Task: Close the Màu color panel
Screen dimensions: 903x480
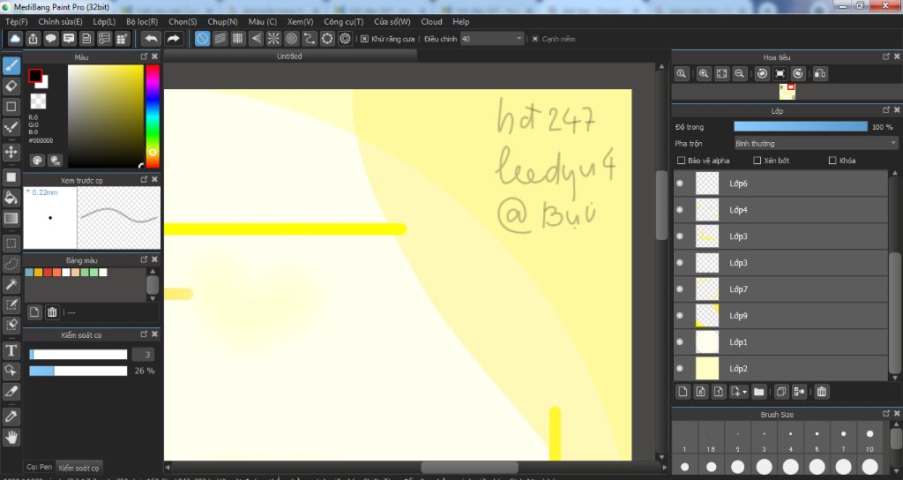Action: [x=154, y=56]
